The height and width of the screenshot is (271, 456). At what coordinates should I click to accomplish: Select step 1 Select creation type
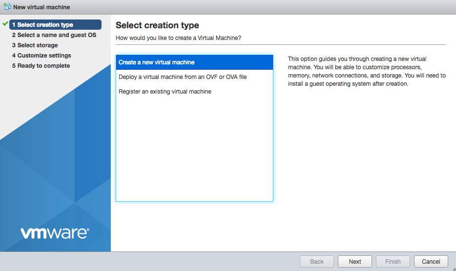click(42, 25)
